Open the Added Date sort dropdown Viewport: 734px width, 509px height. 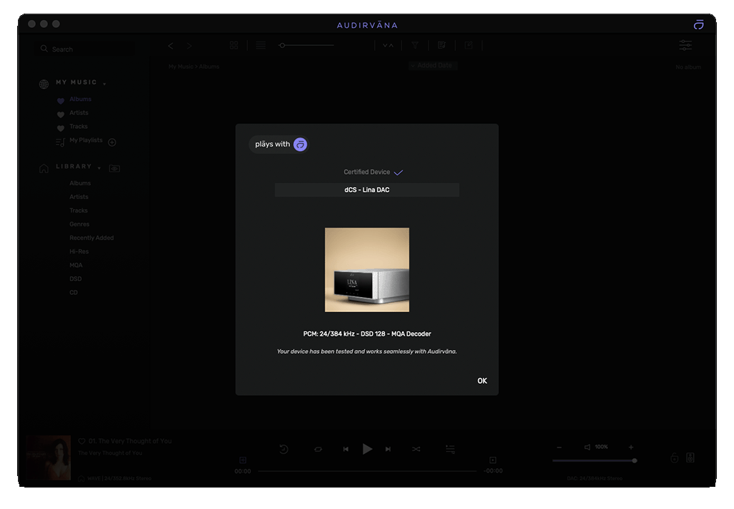(x=432, y=66)
